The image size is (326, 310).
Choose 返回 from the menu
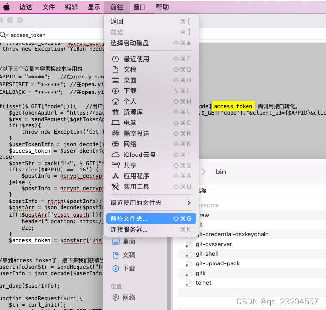click(x=151, y=22)
